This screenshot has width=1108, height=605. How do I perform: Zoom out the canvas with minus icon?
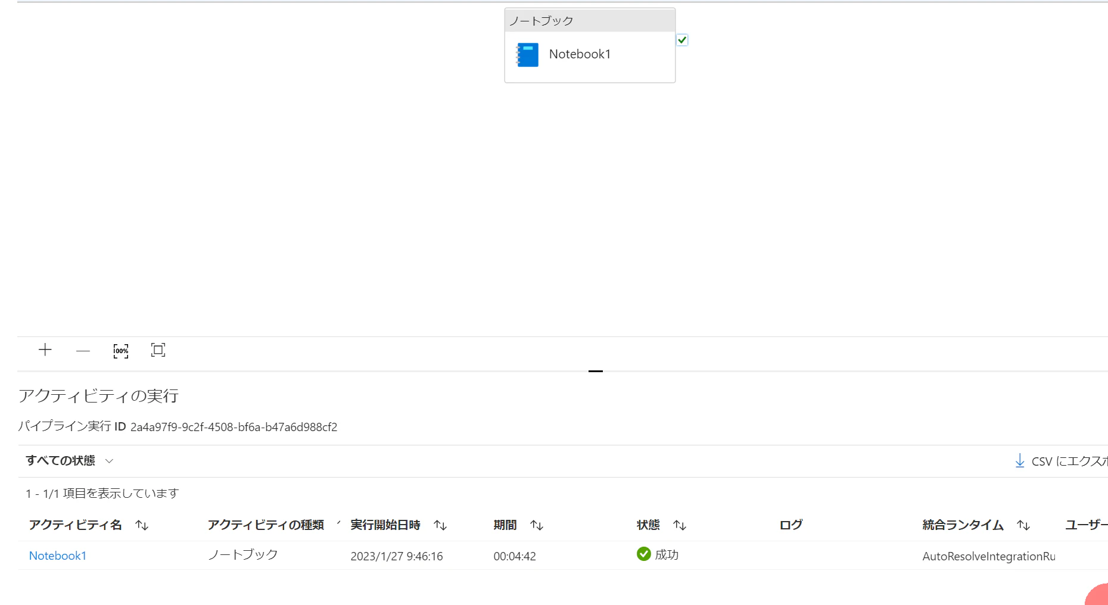tap(83, 351)
